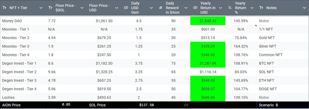This screenshot has width=309, height=109.
Task: Click the ## cell in the bottom row
Action: tap(173, 105)
